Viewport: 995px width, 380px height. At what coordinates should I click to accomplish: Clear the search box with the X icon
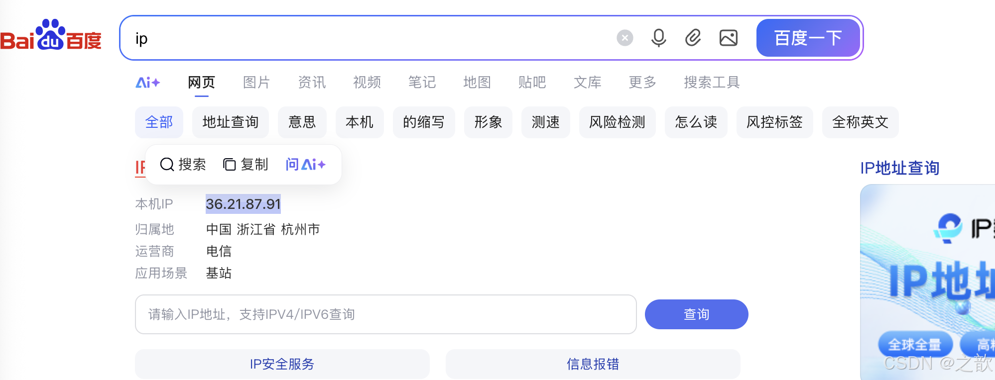624,38
